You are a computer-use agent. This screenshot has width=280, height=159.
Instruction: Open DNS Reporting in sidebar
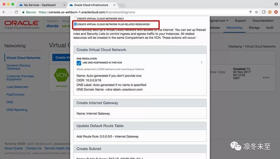pyautogui.click(x=17, y=110)
